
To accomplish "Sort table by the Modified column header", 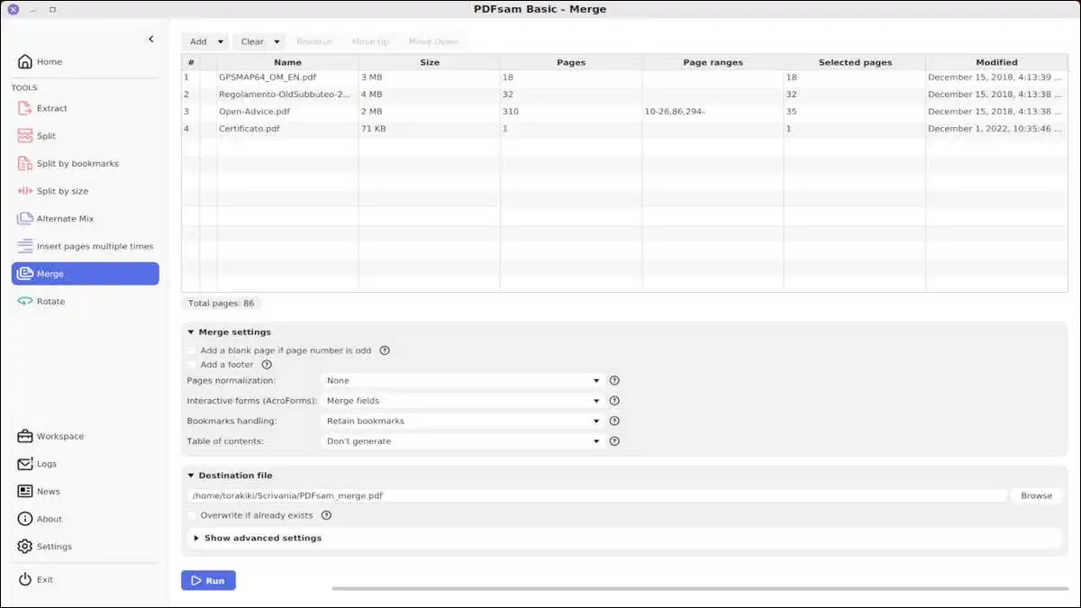I will pos(996,62).
